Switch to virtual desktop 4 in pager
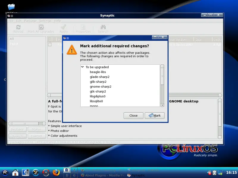The image size is (238, 178). tap(74, 175)
